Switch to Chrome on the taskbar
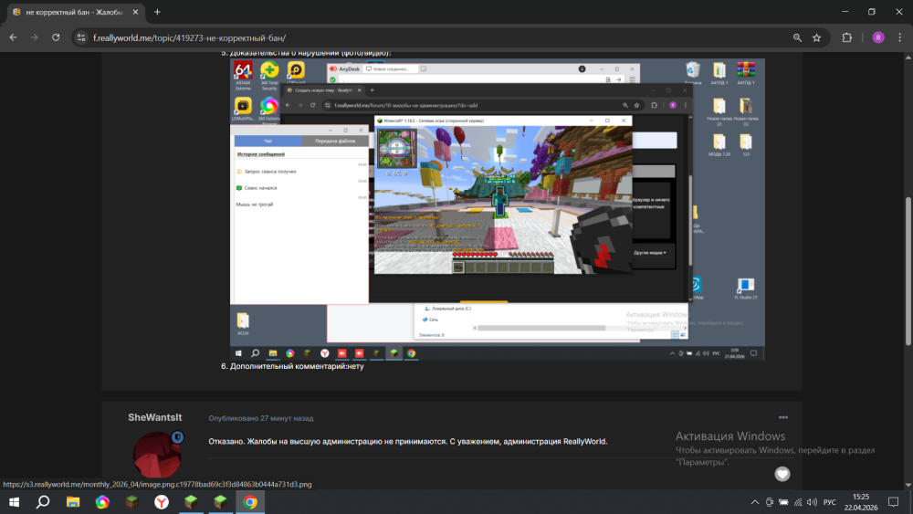The image size is (913, 514). [x=250, y=502]
